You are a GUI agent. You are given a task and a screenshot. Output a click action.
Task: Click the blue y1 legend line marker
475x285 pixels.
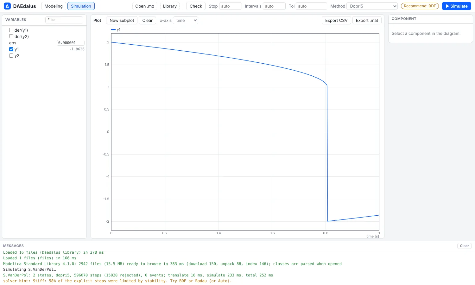click(113, 30)
